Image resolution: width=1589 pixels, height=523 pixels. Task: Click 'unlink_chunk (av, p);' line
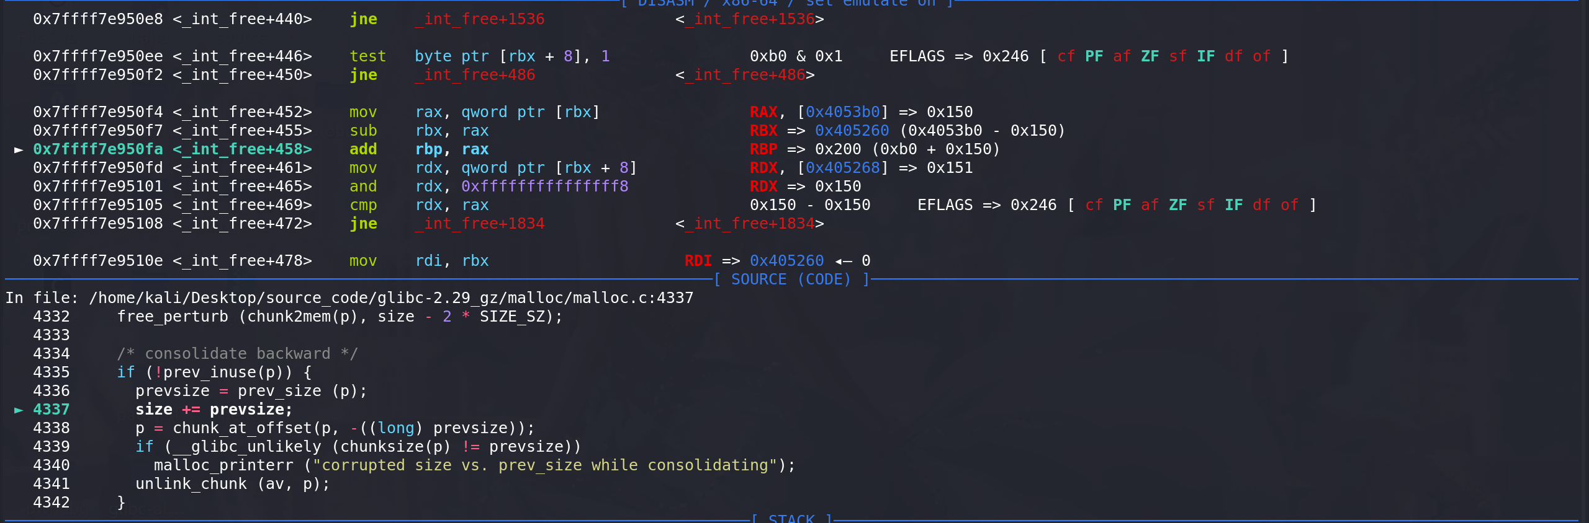tap(233, 484)
